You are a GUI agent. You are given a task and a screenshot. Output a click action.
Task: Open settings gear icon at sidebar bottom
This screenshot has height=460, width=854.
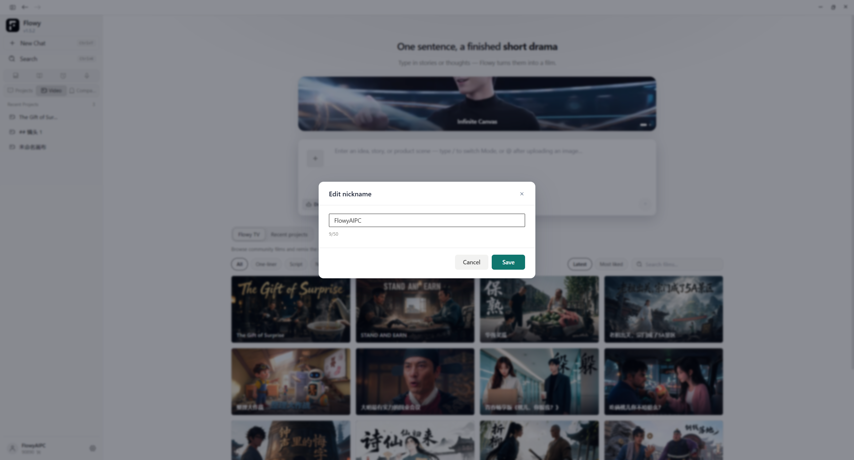(x=93, y=448)
